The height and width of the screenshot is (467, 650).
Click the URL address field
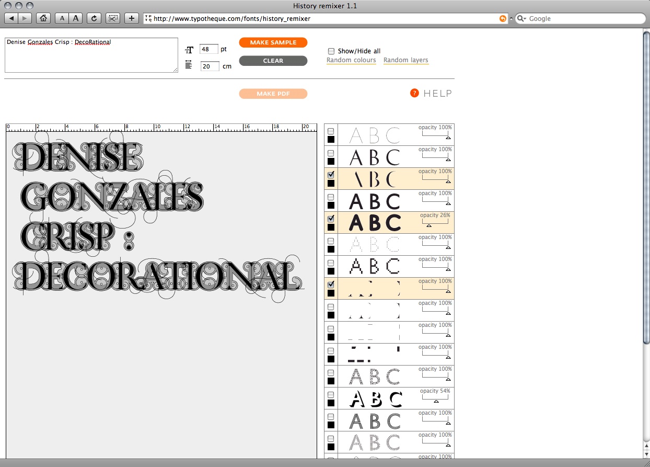coord(327,18)
